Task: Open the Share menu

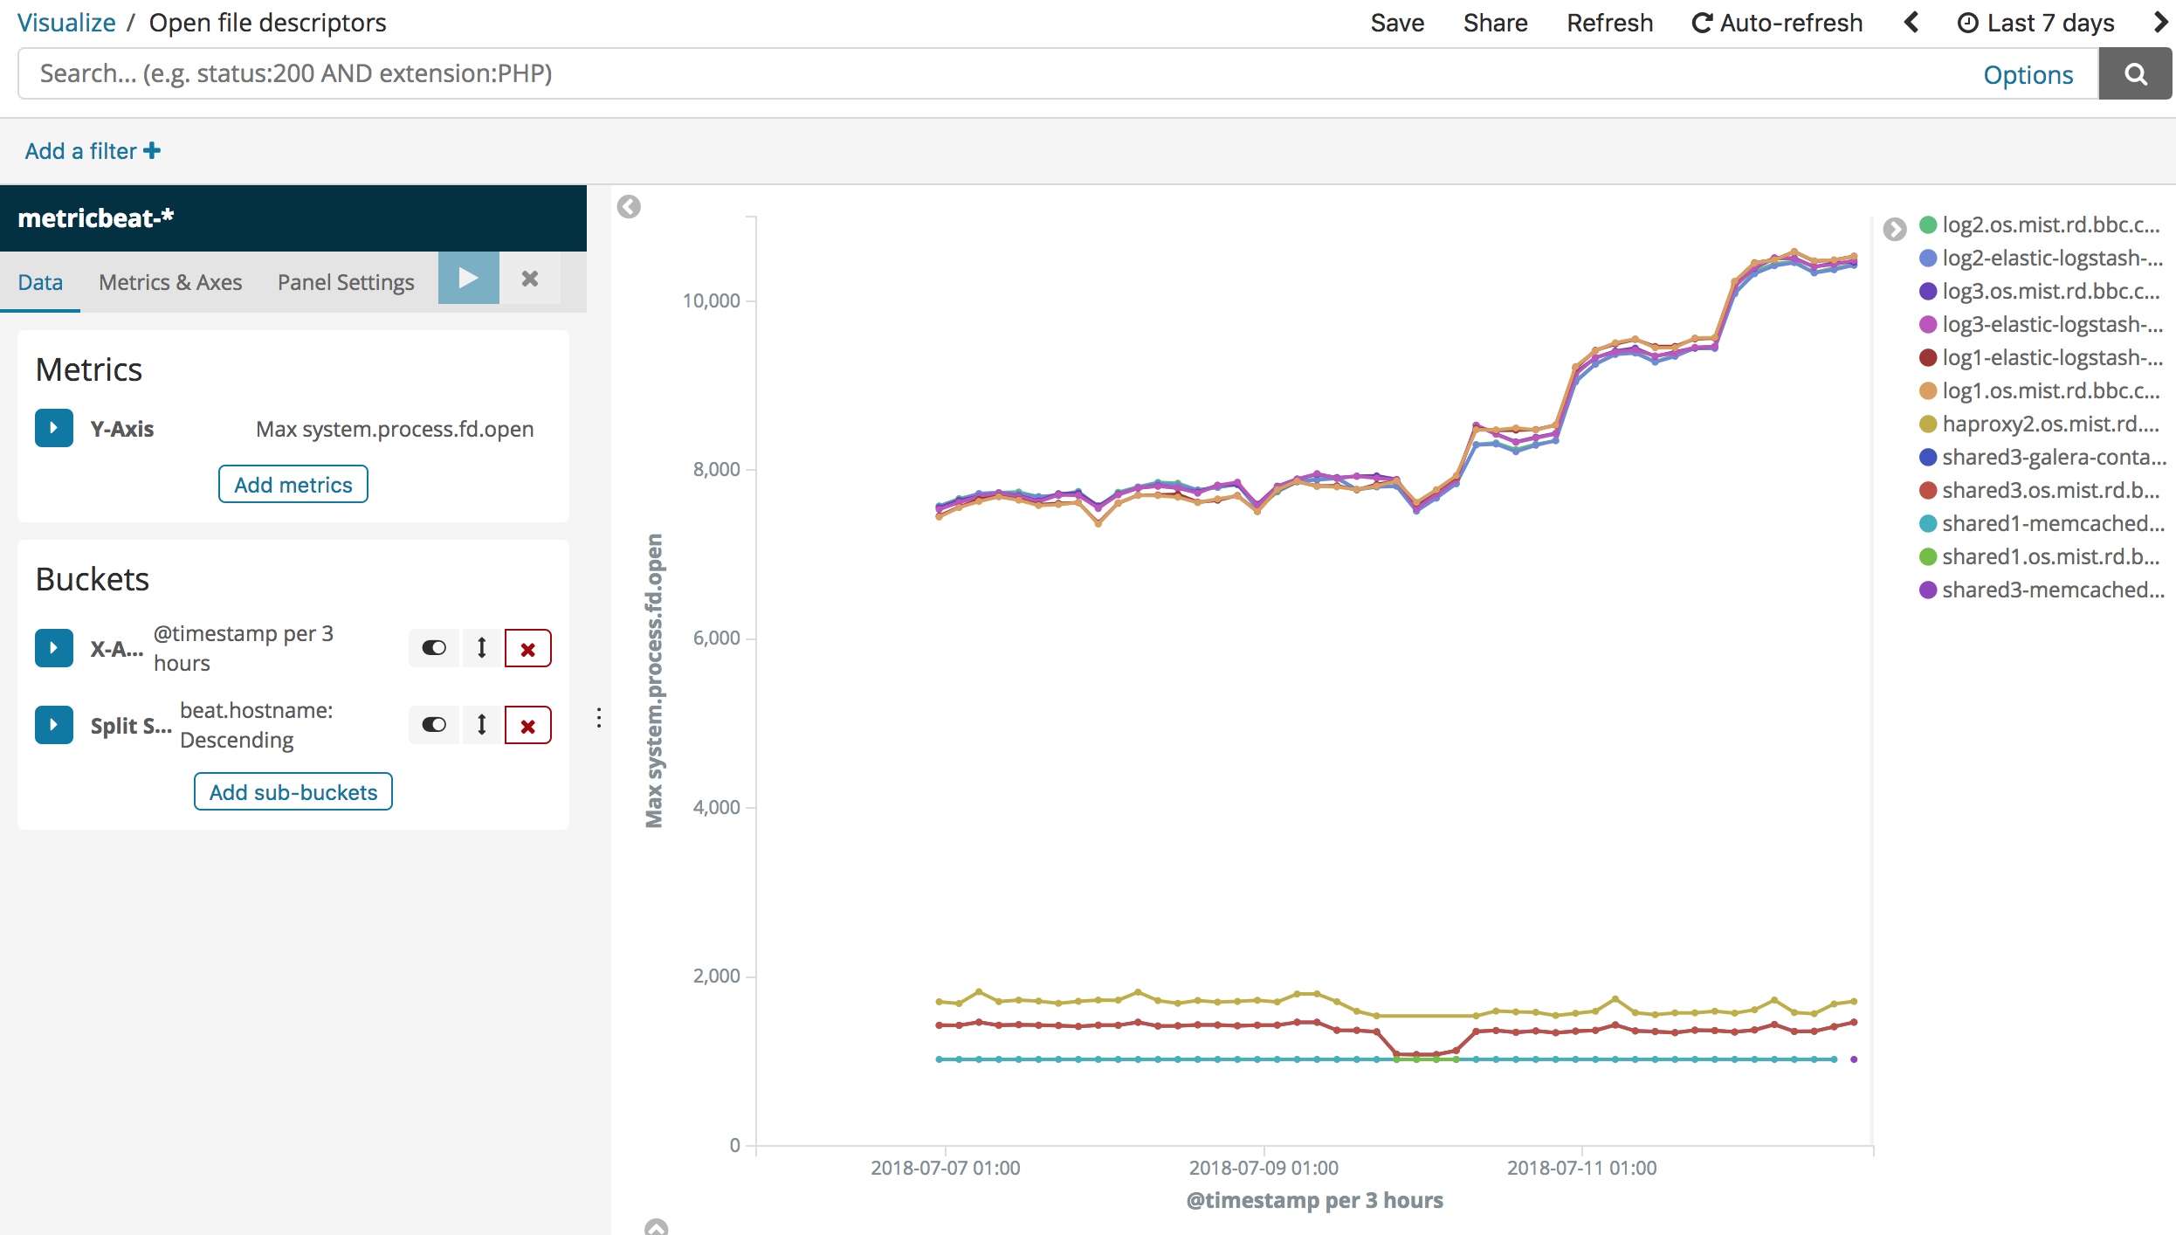Action: coord(1495,23)
